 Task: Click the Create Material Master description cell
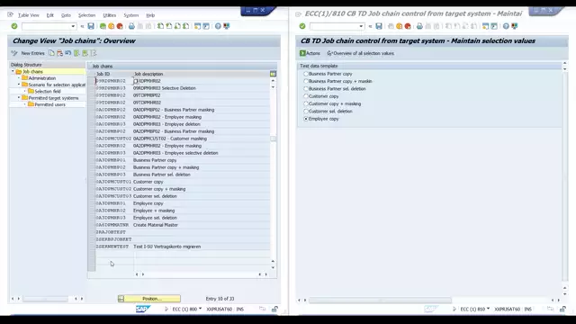pos(201,225)
